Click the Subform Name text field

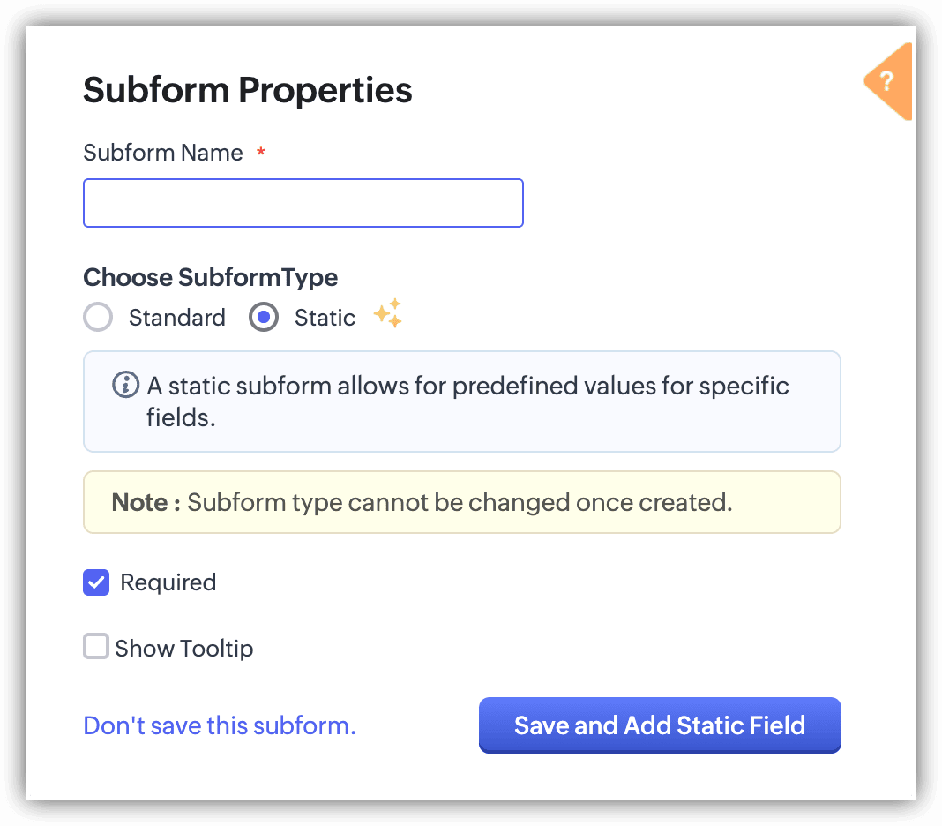coord(303,203)
